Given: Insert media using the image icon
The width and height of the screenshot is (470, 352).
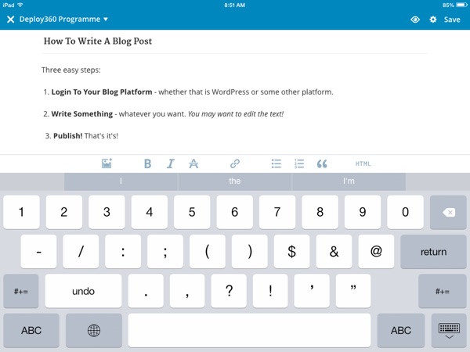Looking at the screenshot, I should [x=107, y=163].
